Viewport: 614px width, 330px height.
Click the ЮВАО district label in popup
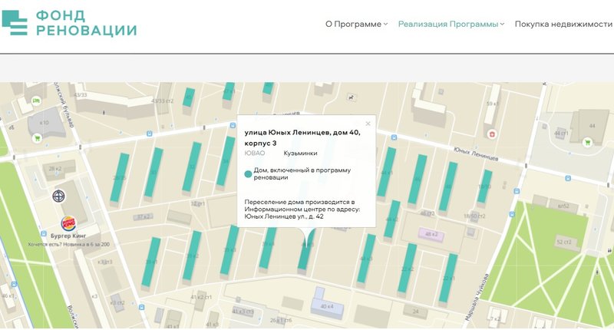(x=255, y=153)
